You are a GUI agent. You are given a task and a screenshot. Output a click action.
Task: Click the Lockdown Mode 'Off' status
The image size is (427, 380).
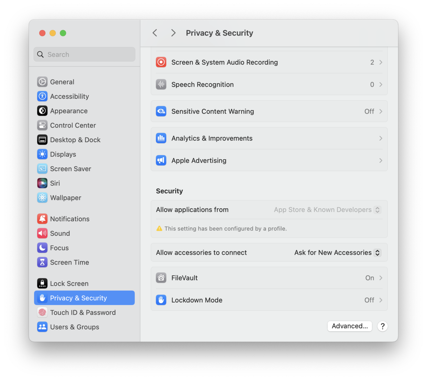[x=369, y=300]
